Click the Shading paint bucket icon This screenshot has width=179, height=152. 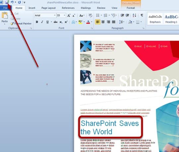click(130, 22)
